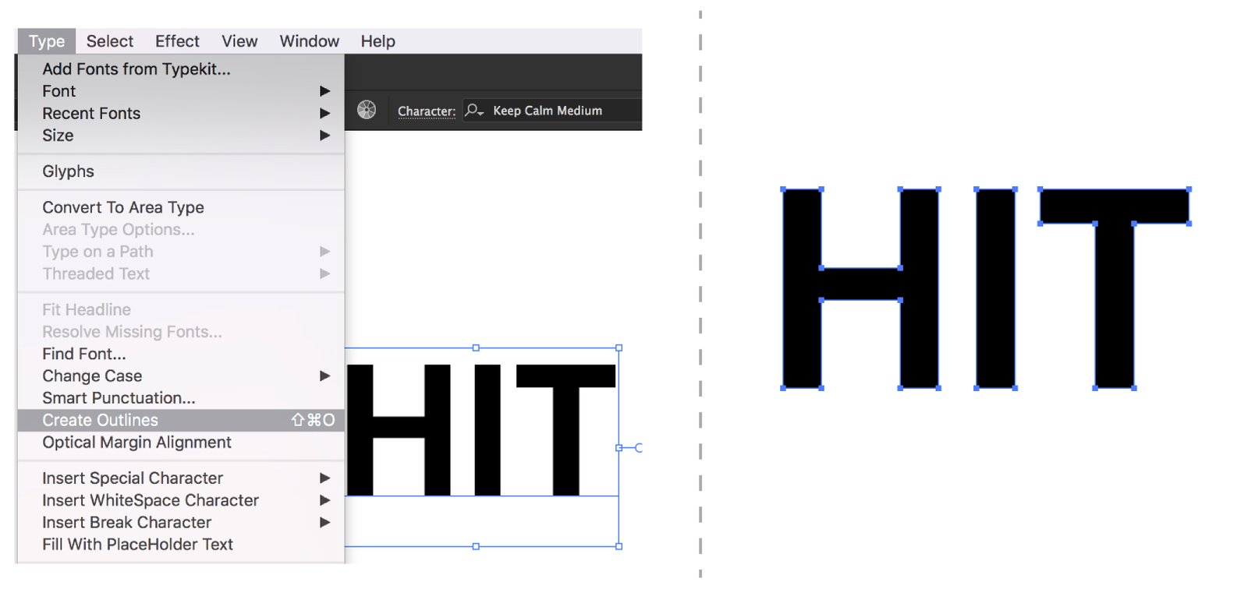Click top-right anchor point of outlined T
The width and height of the screenshot is (1248, 589).
[x=1189, y=189]
